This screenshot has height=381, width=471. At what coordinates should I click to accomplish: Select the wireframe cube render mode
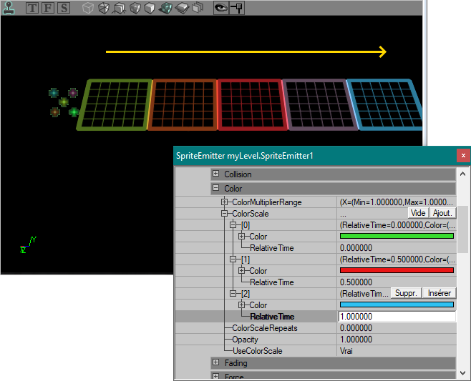click(x=88, y=8)
